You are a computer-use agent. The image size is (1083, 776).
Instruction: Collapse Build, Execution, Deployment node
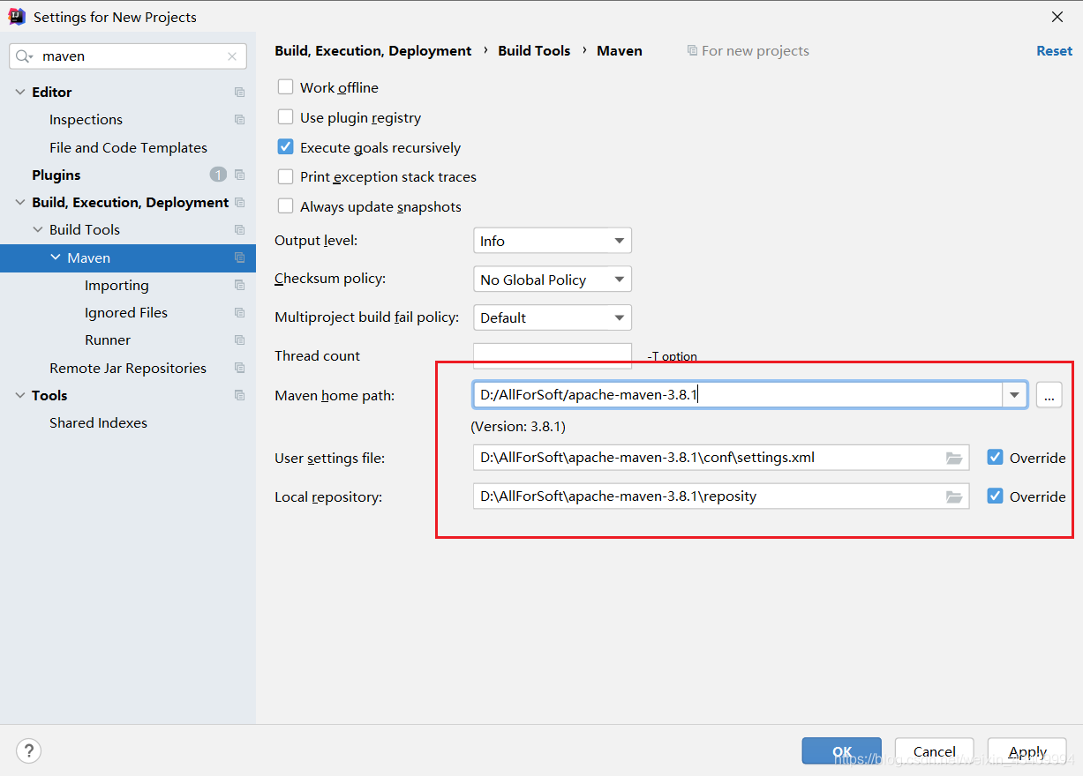click(x=20, y=202)
